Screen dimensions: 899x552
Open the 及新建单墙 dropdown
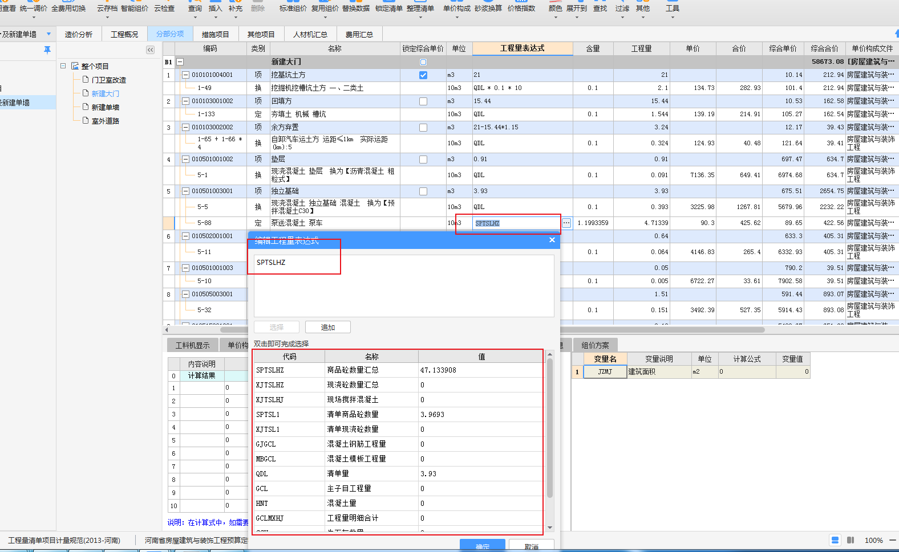point(48,34)
